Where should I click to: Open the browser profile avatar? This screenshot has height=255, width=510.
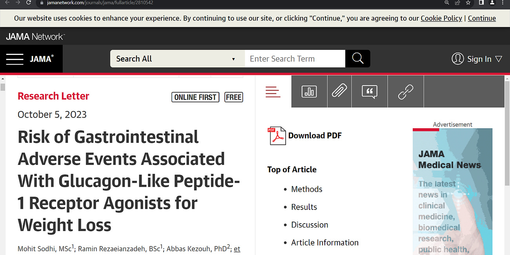pyautogui.click(x=492, y=2)
